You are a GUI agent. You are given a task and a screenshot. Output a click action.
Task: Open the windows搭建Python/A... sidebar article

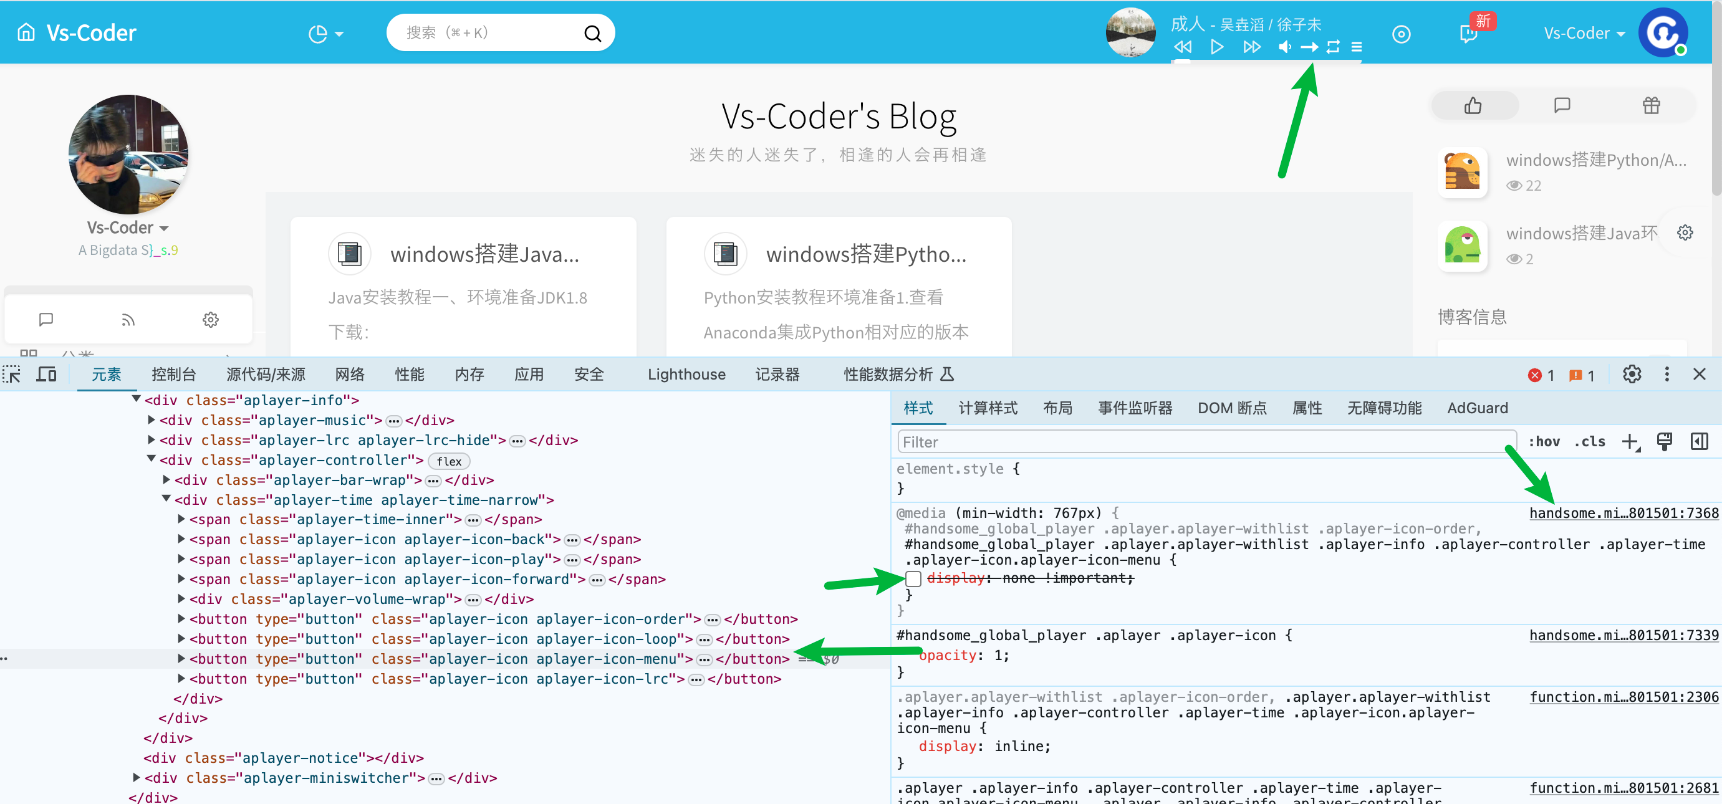[x=1595, y=160]
